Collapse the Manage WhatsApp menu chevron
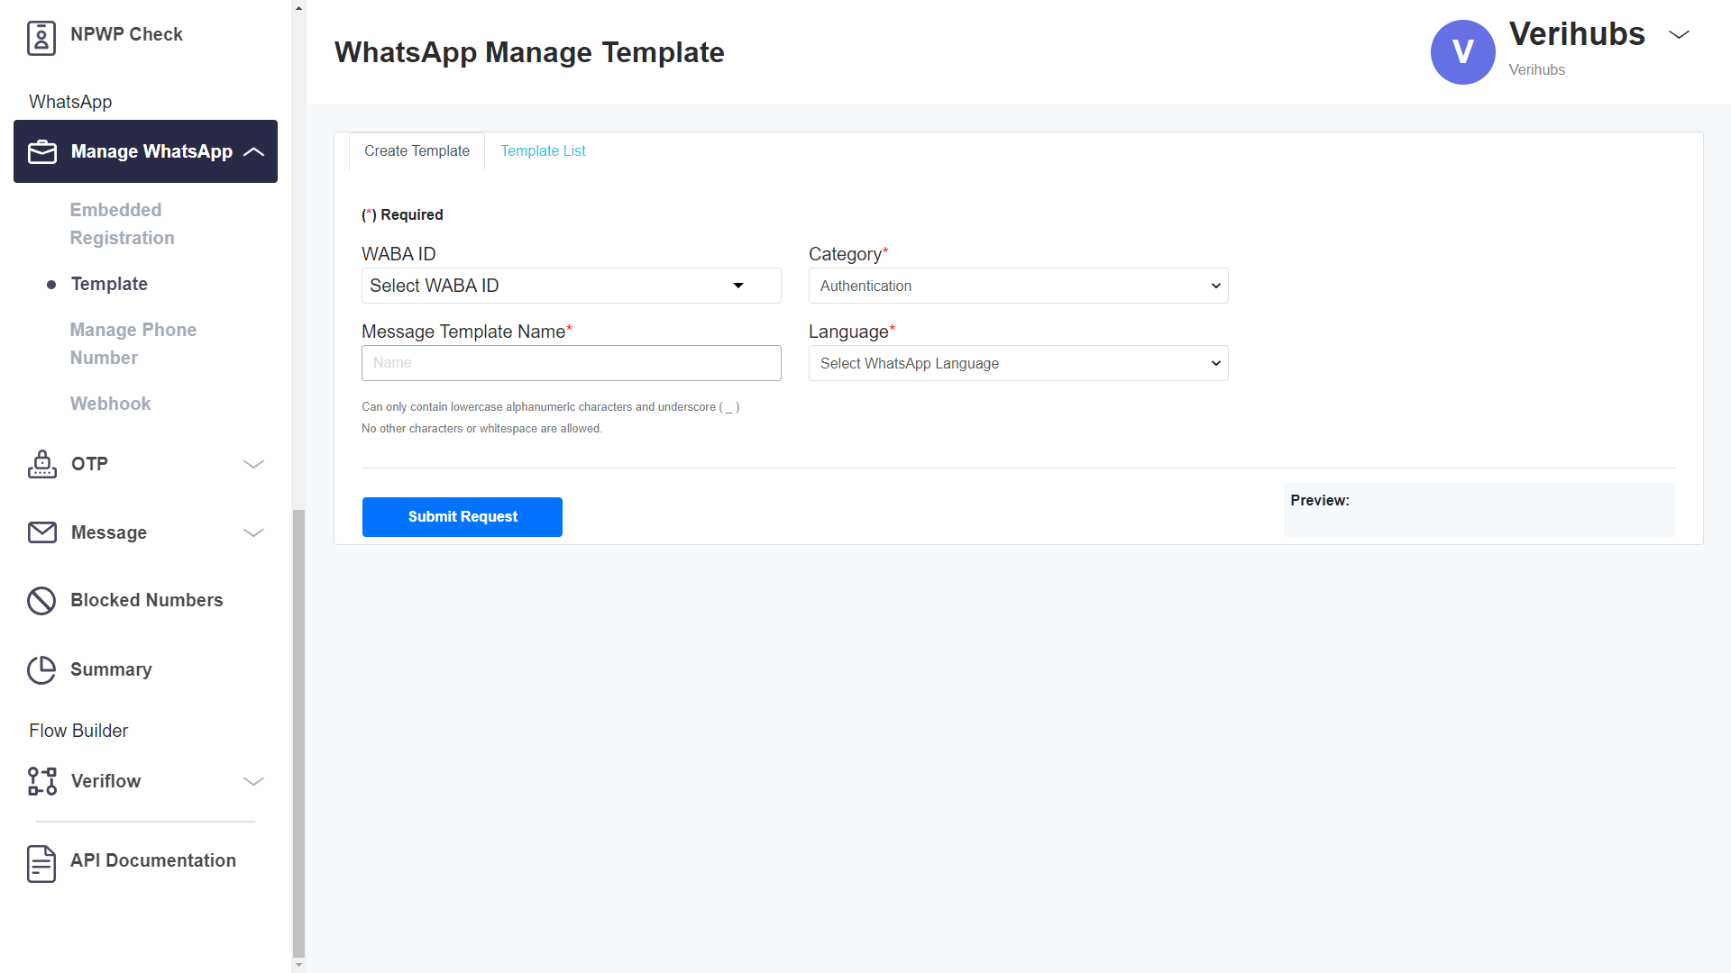1731x973 pixels. tap(254, 152)
